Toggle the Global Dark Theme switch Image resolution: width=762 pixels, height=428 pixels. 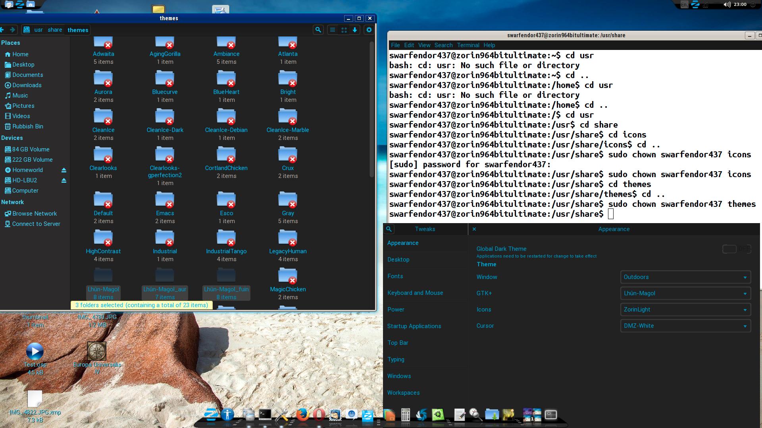736,249
